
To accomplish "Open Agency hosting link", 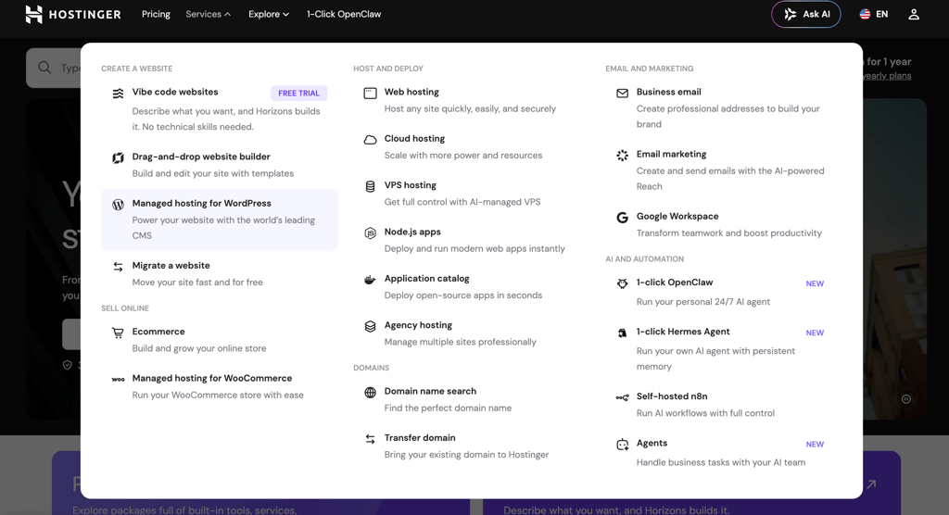I will [x=418, y=324].
